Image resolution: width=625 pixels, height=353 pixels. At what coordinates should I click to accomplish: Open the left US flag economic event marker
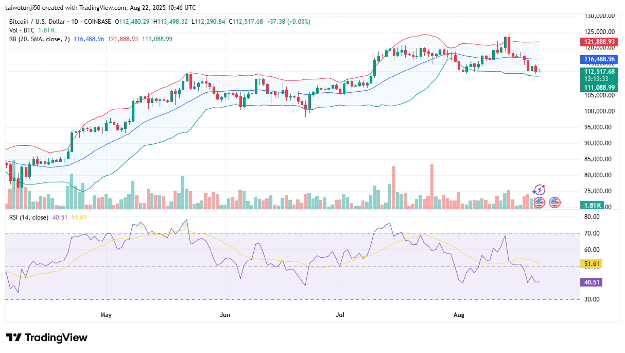pos(539,202)
